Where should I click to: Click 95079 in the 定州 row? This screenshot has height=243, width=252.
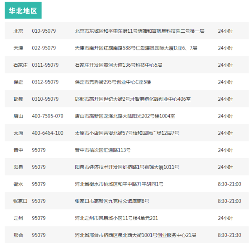click(39, 218)
